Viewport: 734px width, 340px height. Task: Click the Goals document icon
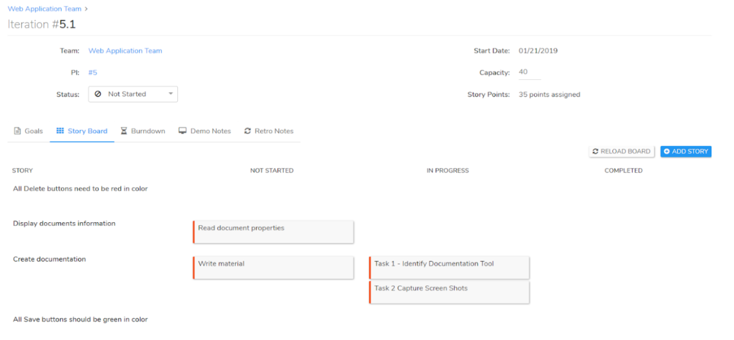17,131
